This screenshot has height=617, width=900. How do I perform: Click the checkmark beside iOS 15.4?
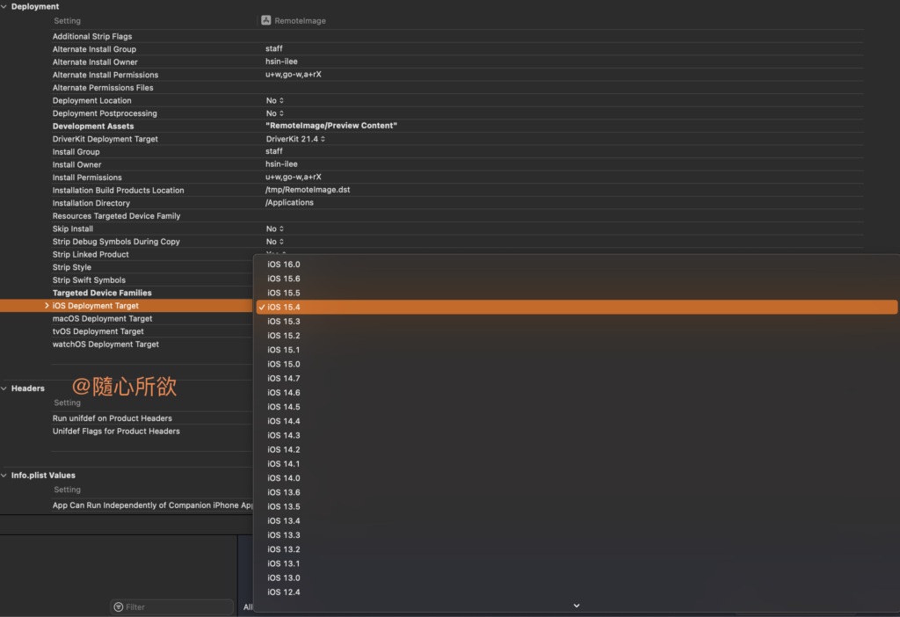(x=262, y=308)
